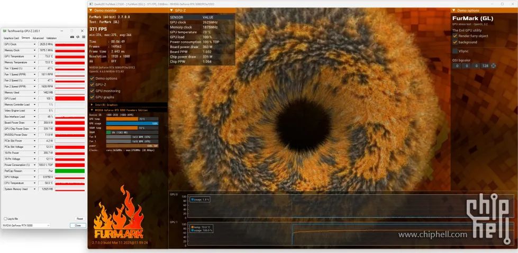
Task: Minimize the GPU-Z window
Action: [x=62, y=31]
